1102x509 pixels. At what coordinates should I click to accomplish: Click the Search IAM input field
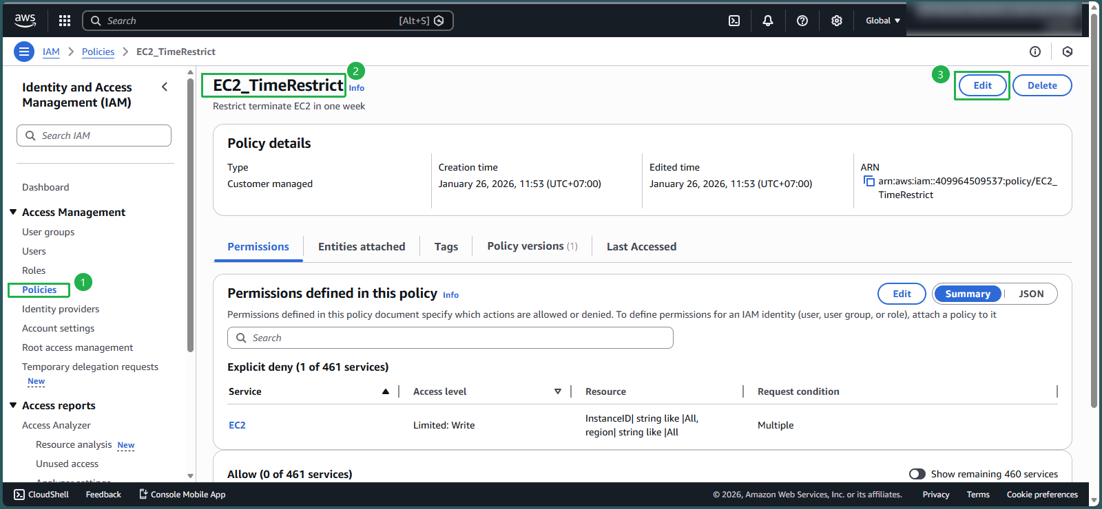tap(94, 136)
